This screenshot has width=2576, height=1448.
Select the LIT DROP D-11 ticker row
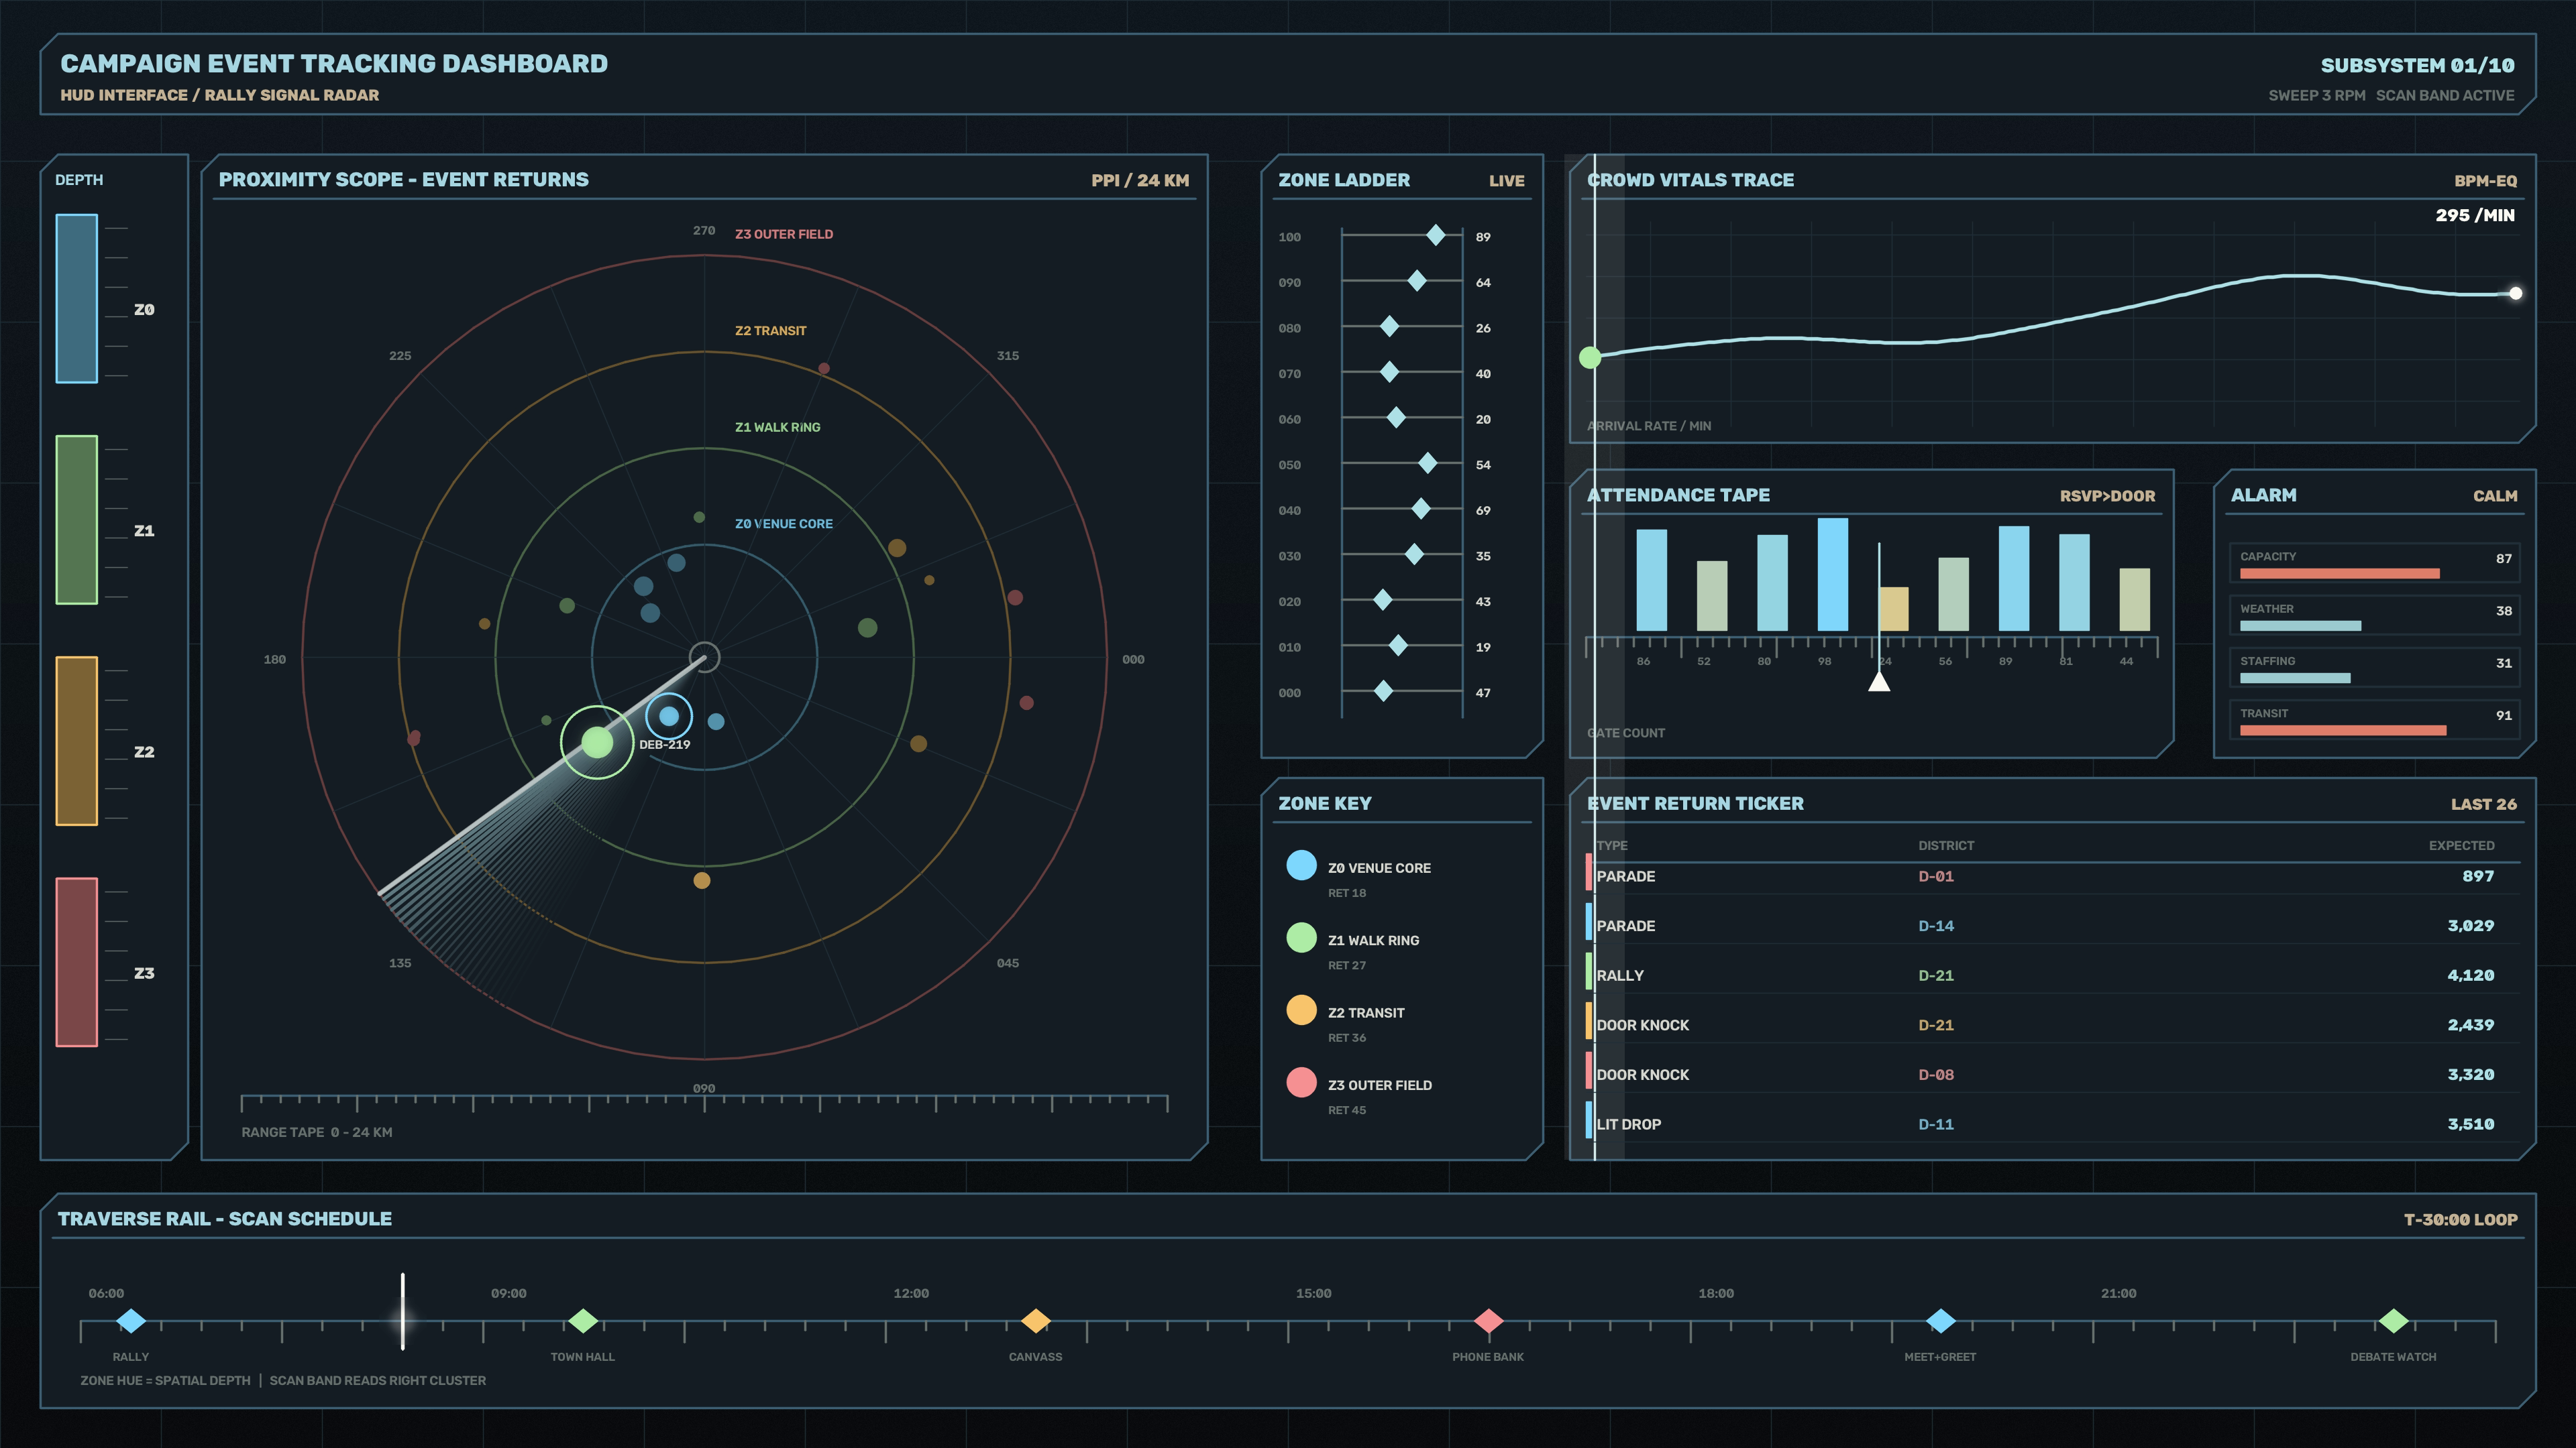pyautogui.click(x=2053, y=1124)
